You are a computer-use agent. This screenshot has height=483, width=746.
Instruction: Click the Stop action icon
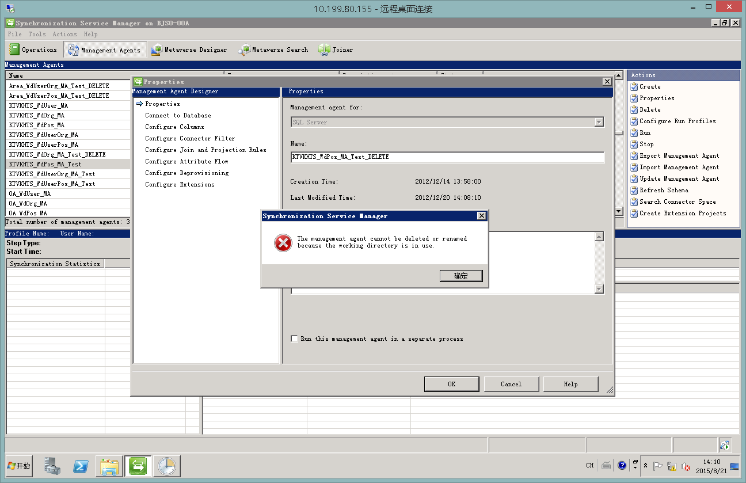click(634, 144)
